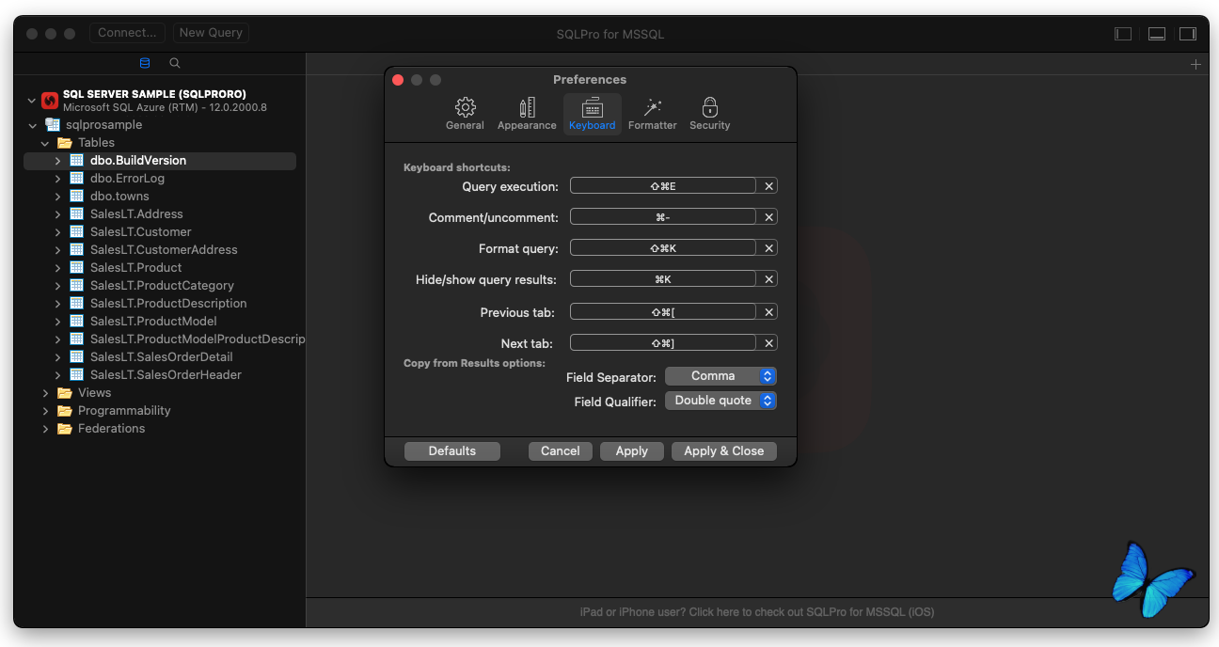The height and width of the screenshot is (647, 1219).
Task: Click the Format query shortcut field
Action: (x=663, y=248)
